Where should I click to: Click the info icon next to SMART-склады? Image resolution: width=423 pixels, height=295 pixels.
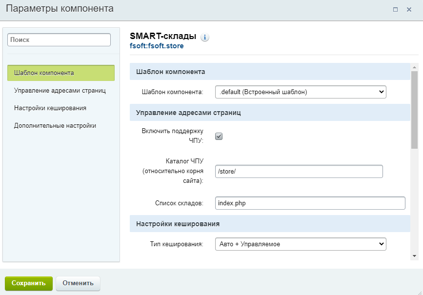(x=205, y=37)
